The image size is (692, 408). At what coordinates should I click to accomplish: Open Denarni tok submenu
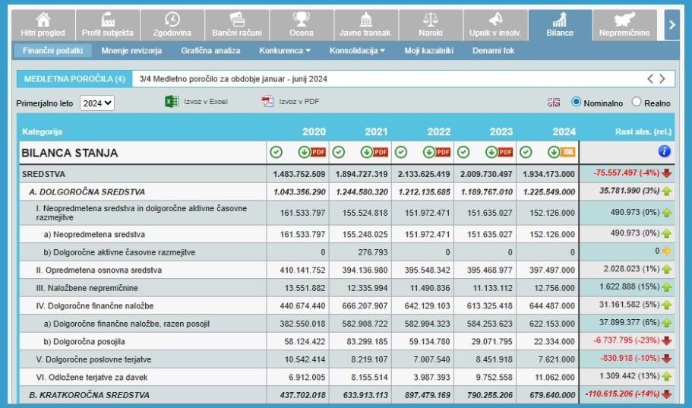pyautogui.click(x=494, y=50)
